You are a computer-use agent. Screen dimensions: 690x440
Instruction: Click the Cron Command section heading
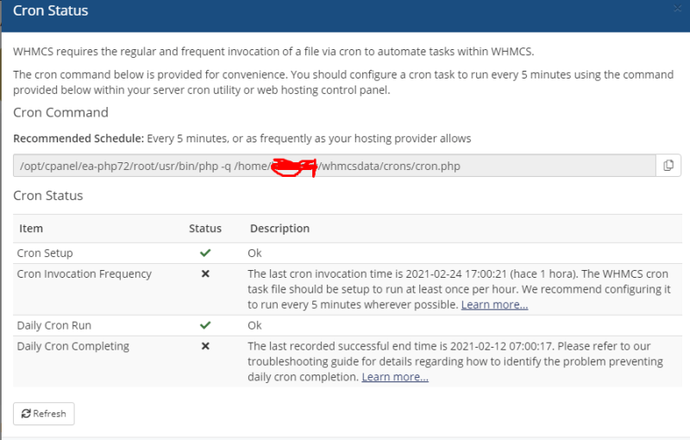coord(60,113)
